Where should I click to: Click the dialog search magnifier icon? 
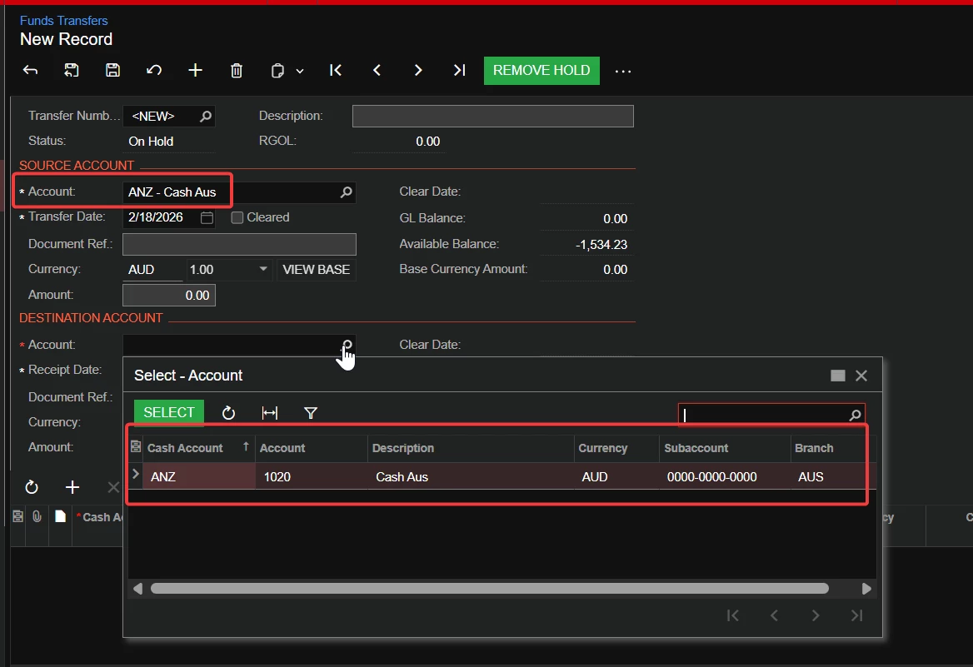point(855,415)
